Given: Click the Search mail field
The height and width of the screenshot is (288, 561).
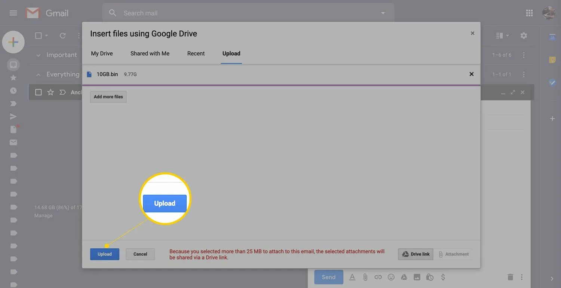Looking at the screenshot, I should [x=248, y=13].
